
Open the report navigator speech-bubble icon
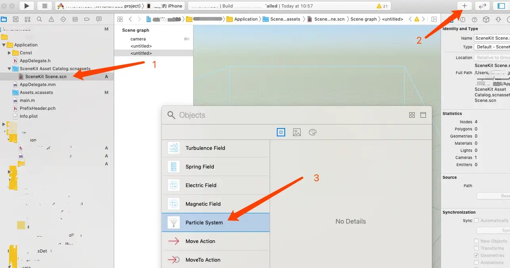(99, 19)
